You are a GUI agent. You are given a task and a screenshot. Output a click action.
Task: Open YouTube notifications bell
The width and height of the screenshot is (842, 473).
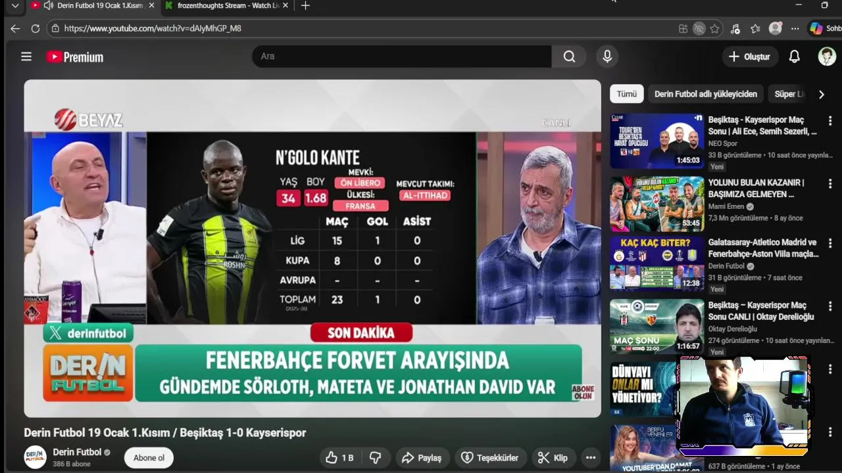pos(794,56)
